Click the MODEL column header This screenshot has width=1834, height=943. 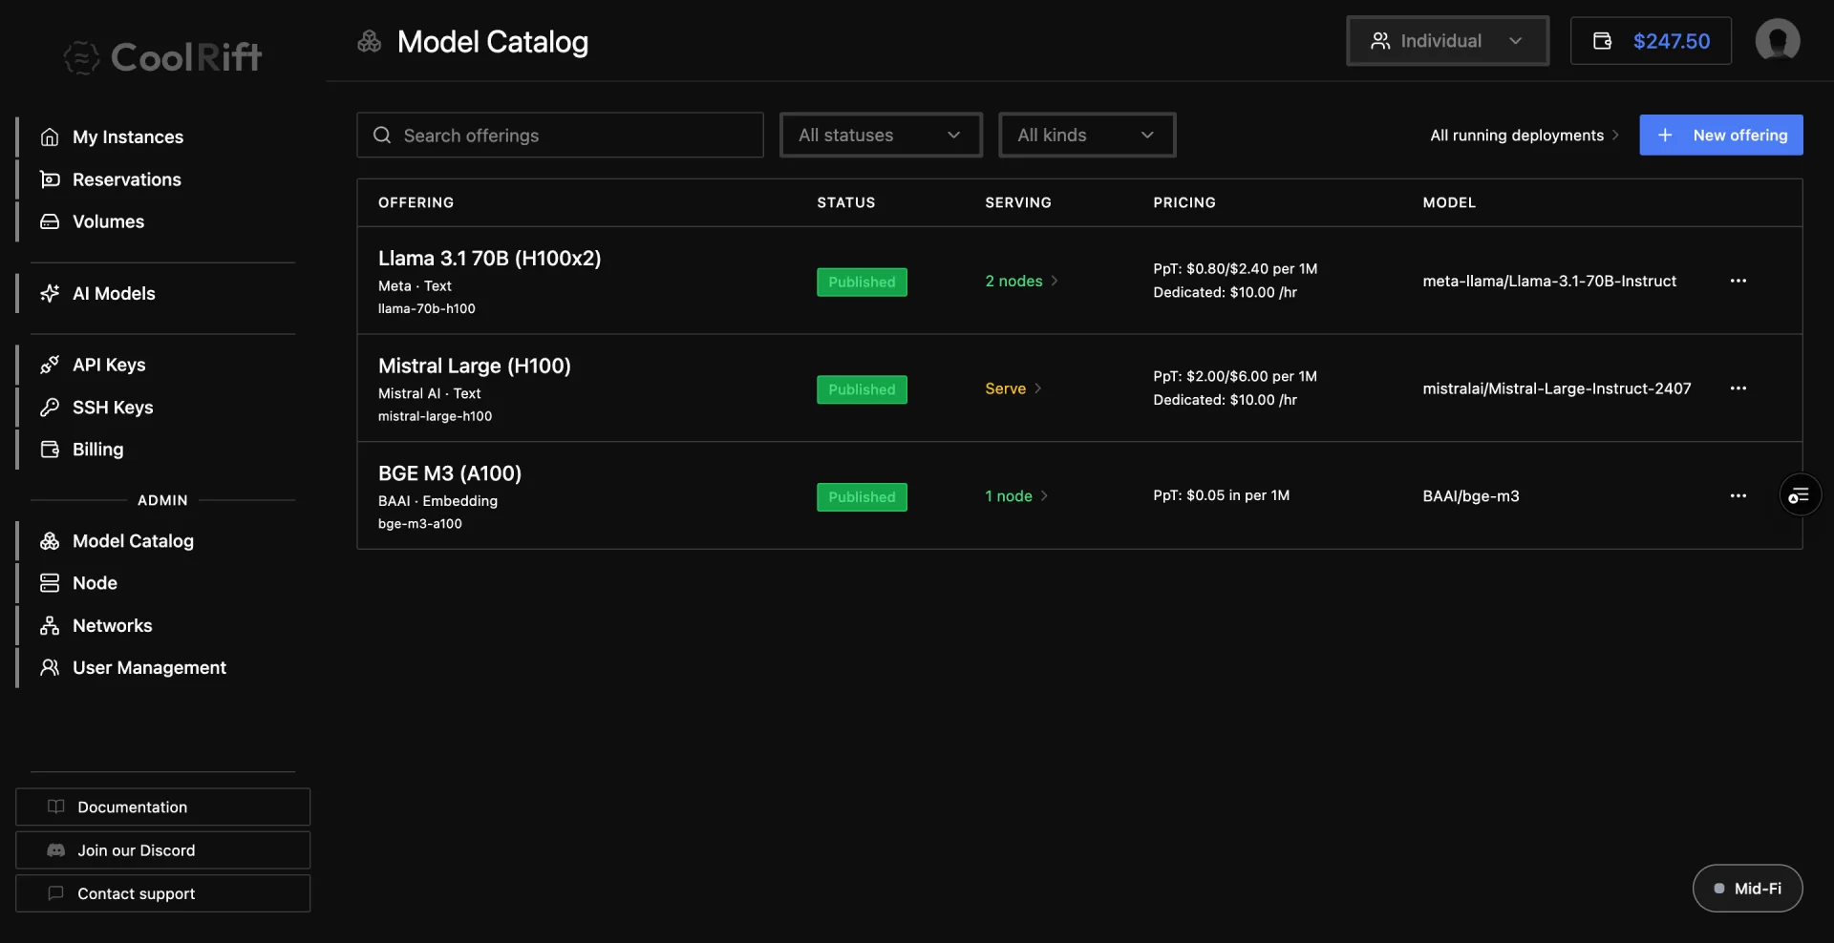(1449, 202)
